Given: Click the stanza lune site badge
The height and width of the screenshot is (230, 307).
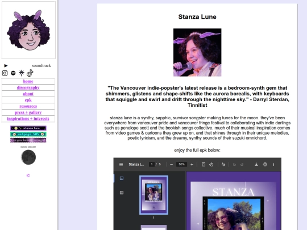Looking at the screenshot, I should [28, 128].
